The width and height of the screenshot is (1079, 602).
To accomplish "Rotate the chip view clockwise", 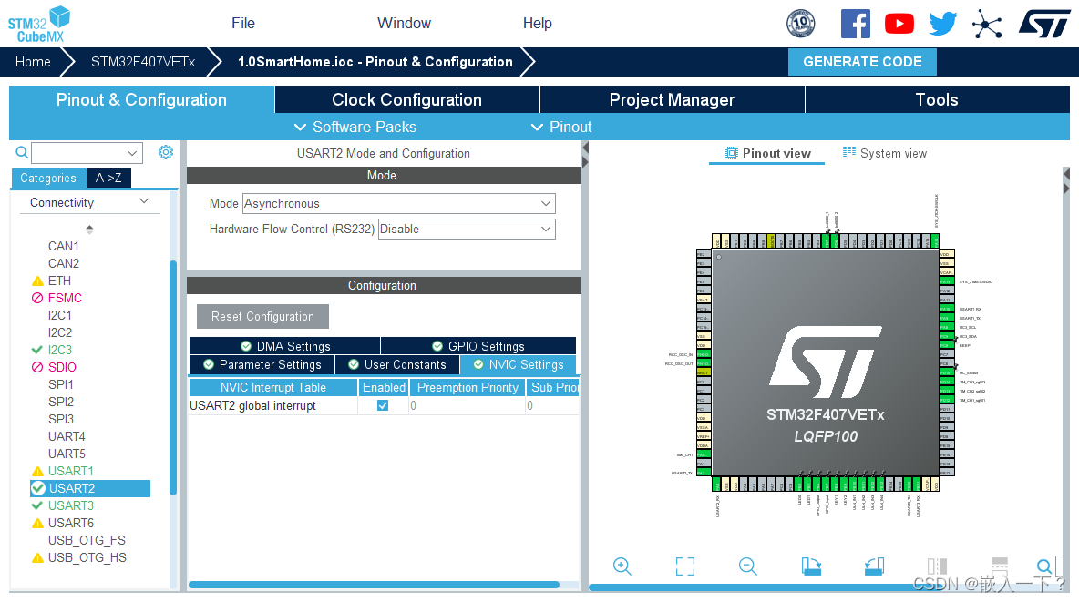I will 811,566.
